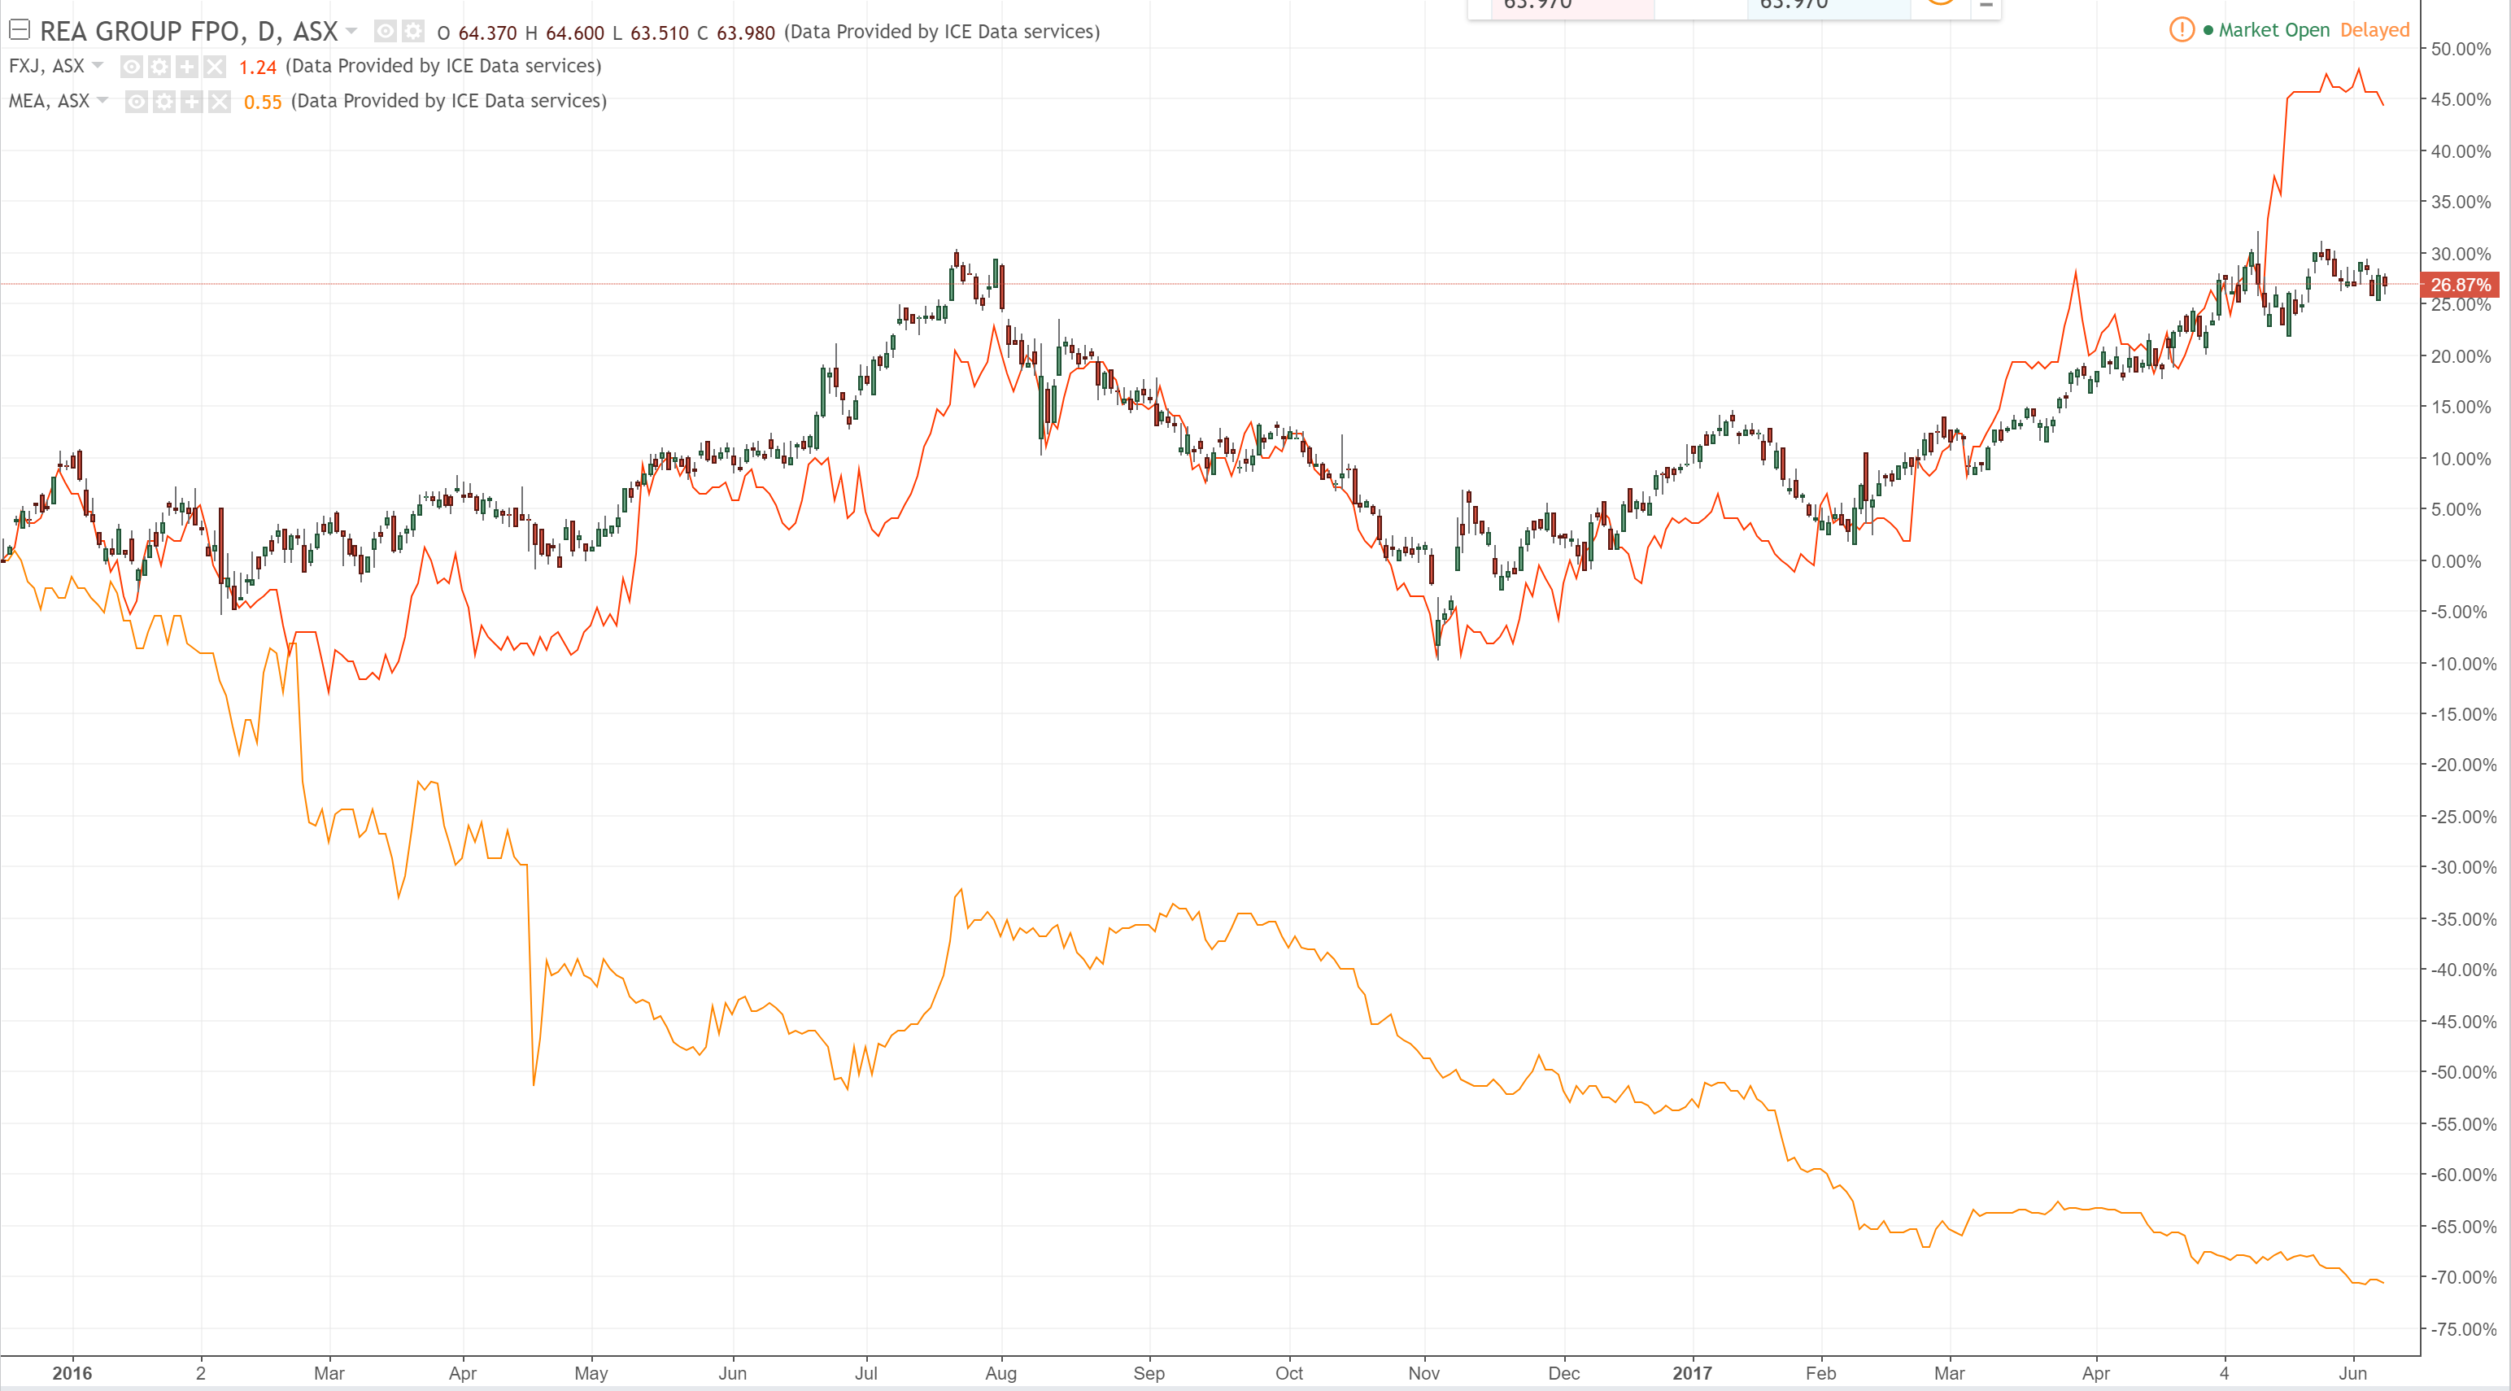
Task: Open MEA, ASX series dropdown arrow
Action: (102, 100)
